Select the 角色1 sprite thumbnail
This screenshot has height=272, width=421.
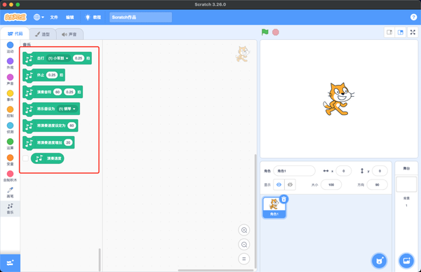pyautogui.click(x=274, y=207)
